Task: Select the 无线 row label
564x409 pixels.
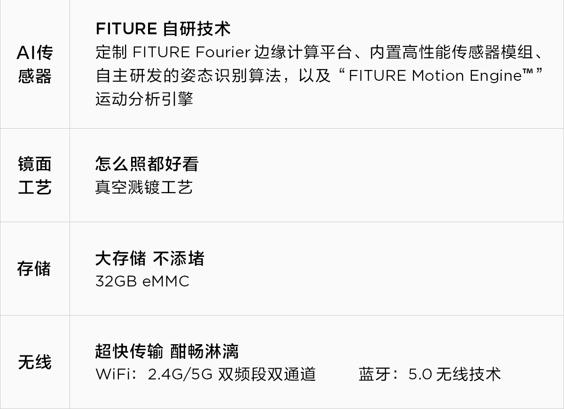Action: [34, 363]
